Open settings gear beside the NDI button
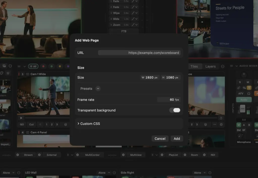Screen dimensions: 258x178 click(x=204, y=155)
